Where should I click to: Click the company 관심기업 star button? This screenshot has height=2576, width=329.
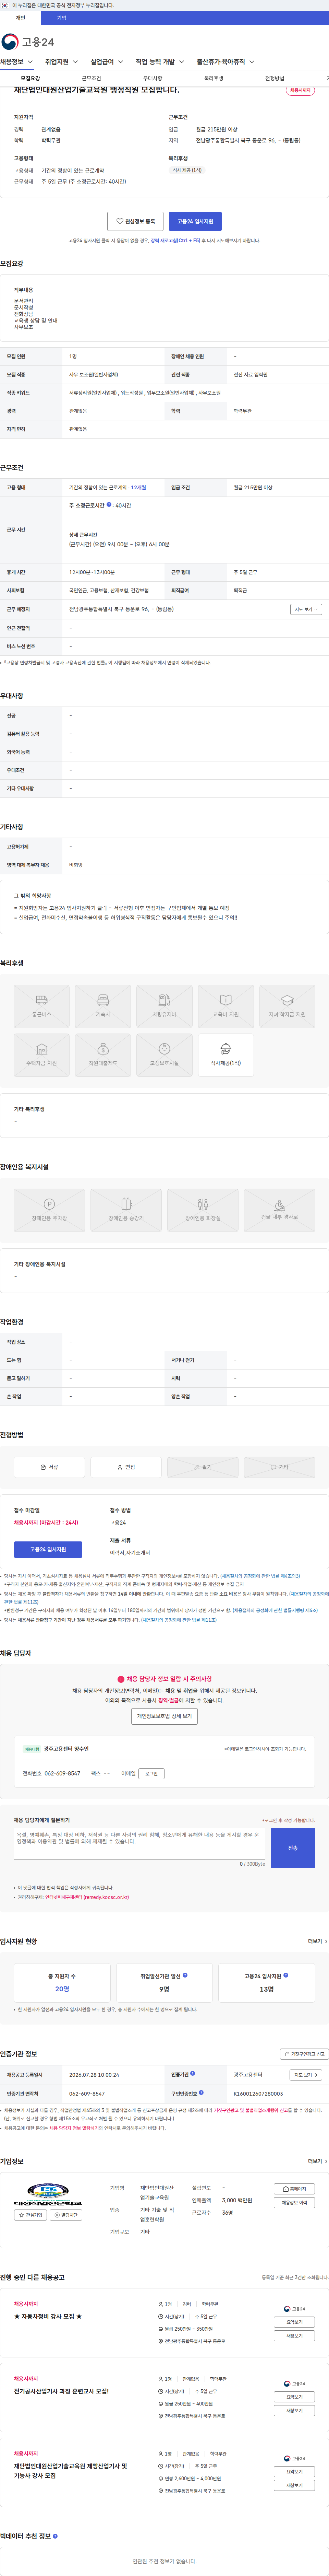pos(31,2215)
